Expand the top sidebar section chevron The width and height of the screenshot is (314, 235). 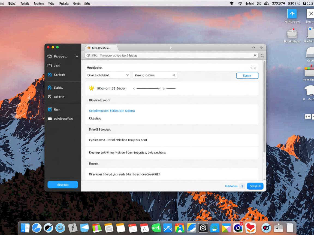(x=77, y=57)
